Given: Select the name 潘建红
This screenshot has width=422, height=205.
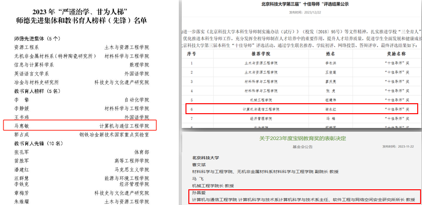Looking at the screenshot, I should coord(21,170).
